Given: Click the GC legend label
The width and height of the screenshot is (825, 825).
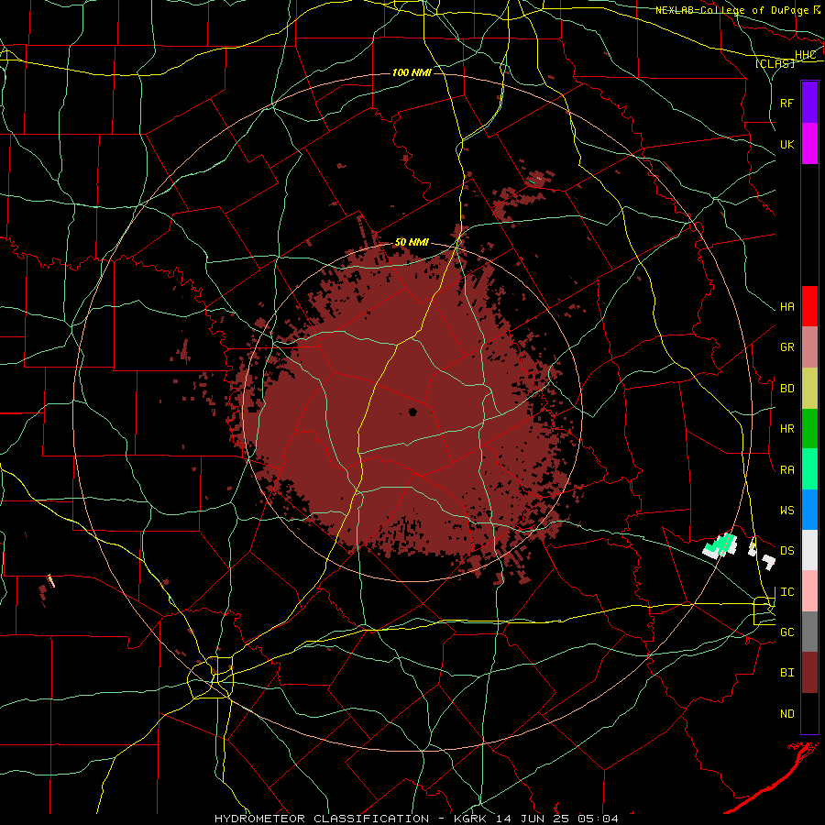Looking at the screenshot, I should click(787, 632).
